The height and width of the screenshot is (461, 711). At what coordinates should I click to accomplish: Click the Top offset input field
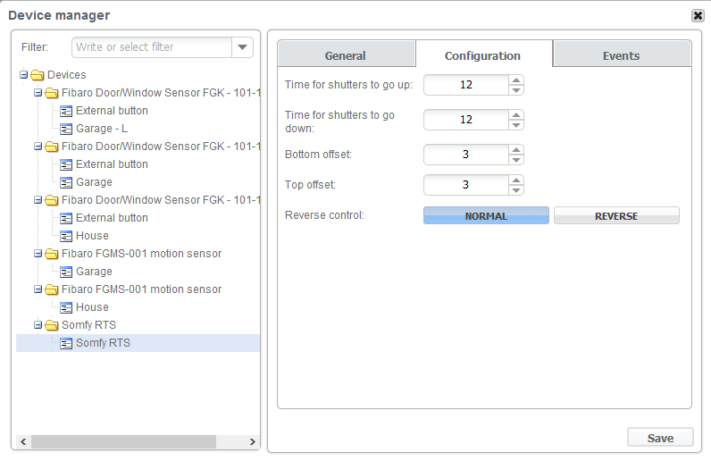(x=465, y=185)
